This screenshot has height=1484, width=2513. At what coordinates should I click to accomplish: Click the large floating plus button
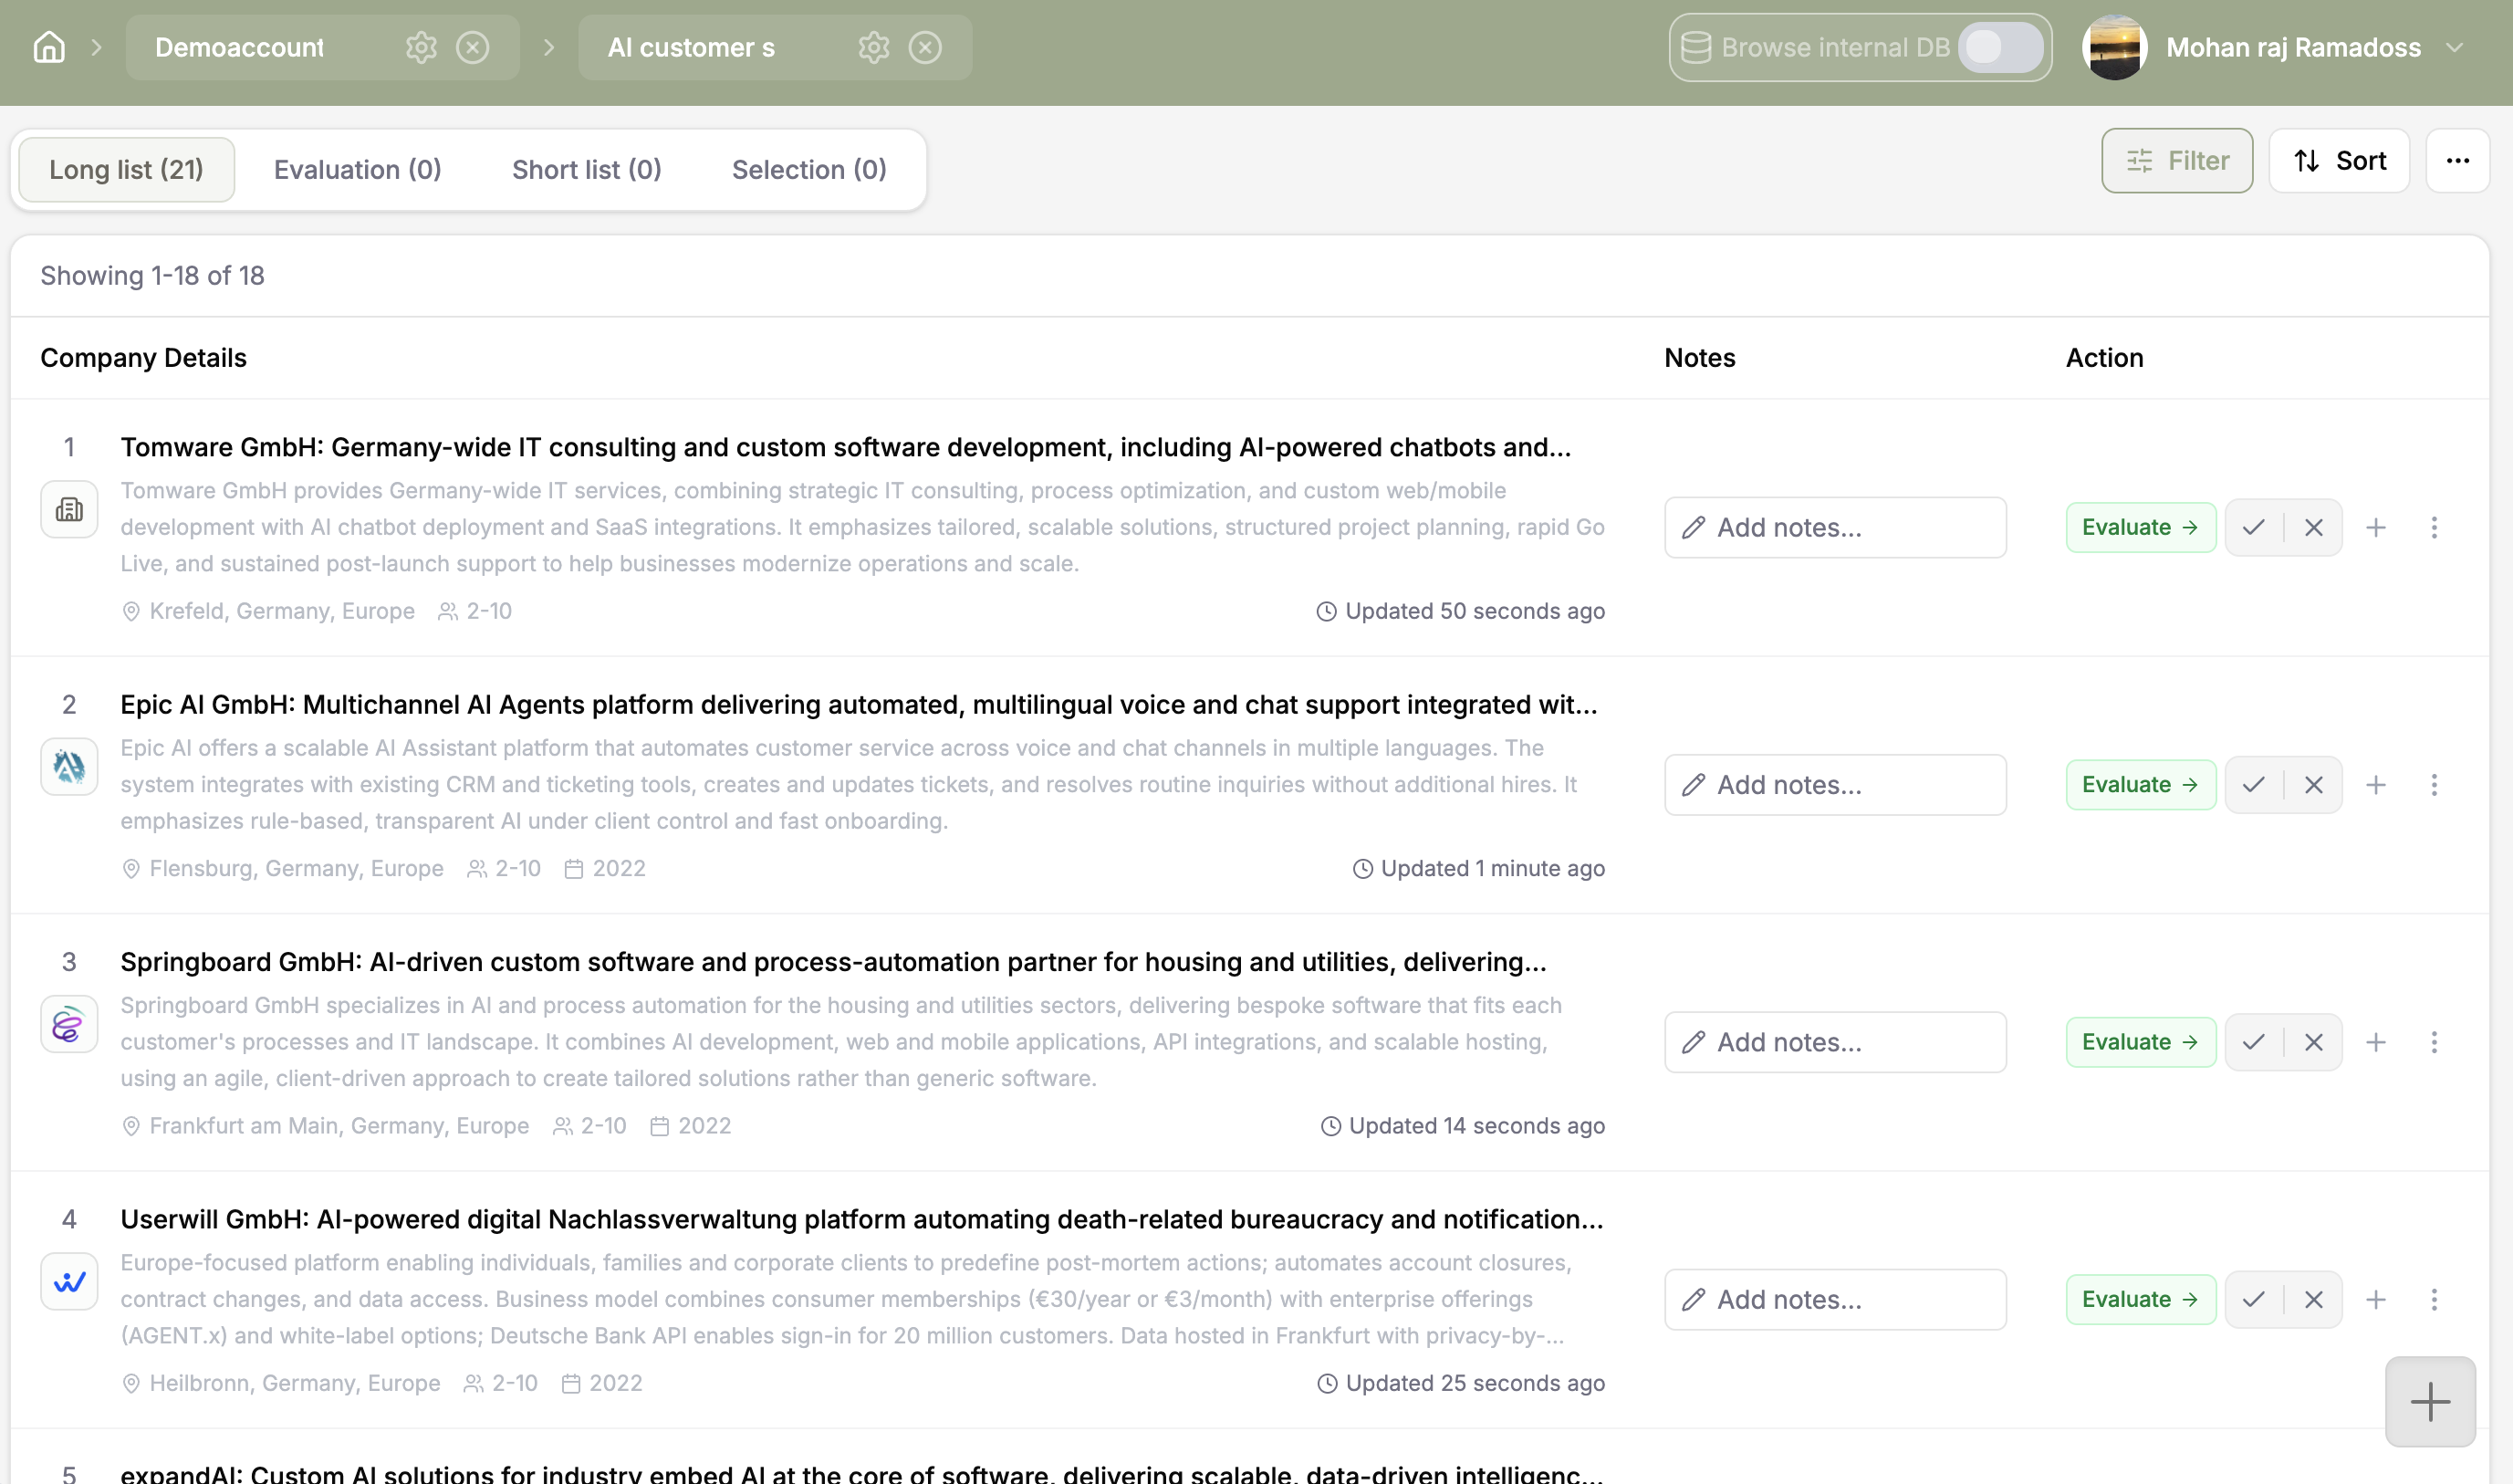coord(2430,1402)
